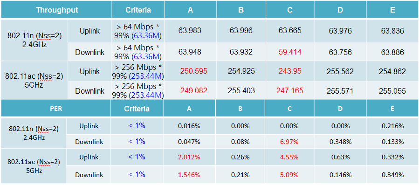
Task: Click the 802.11ac (Nss=2) 5GHz throughput label
Action: 34,81
